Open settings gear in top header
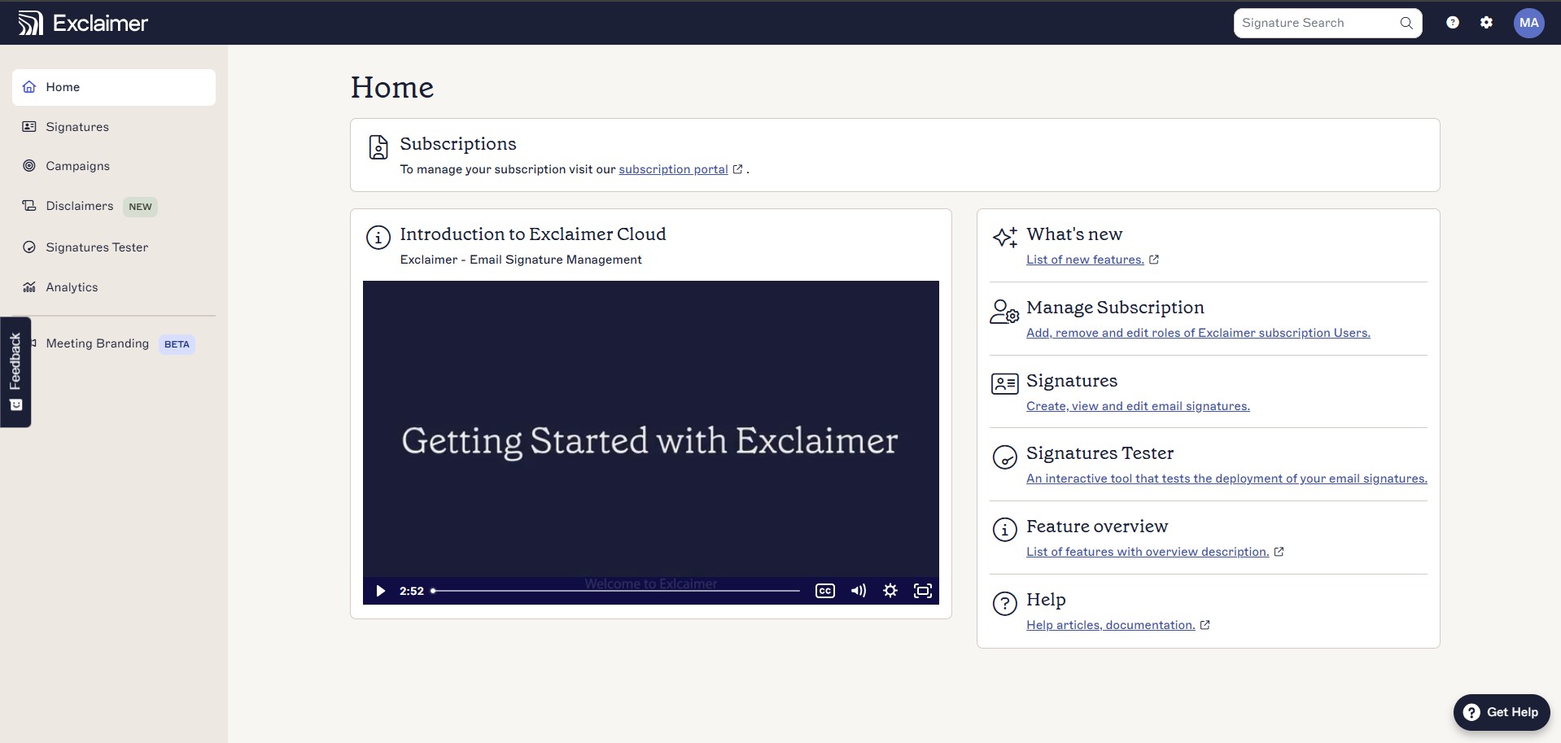Viewport: 1561px width, 743px height. coord(1486,23)
